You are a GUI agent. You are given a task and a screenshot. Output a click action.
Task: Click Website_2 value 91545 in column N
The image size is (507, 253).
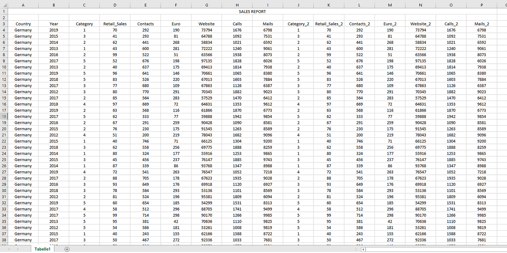tap(420, 129)
